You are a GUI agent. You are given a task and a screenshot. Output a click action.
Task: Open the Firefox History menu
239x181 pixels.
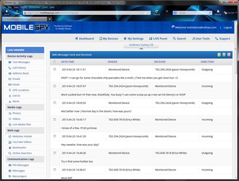pyautogui.click(x=23, y=7)
